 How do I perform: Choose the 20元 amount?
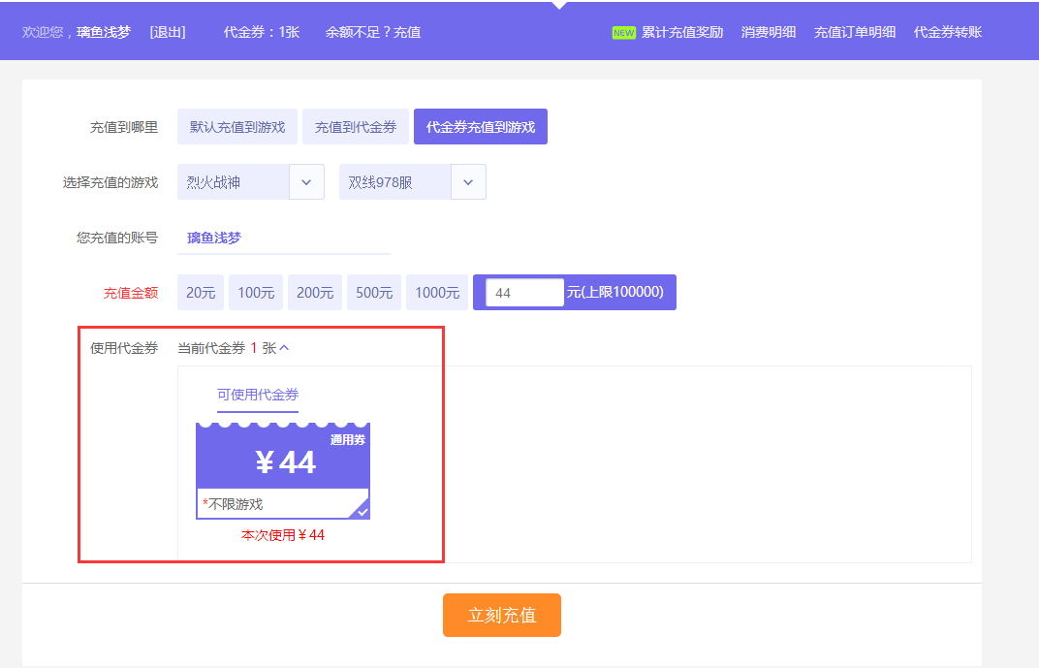tap(201, 293)
